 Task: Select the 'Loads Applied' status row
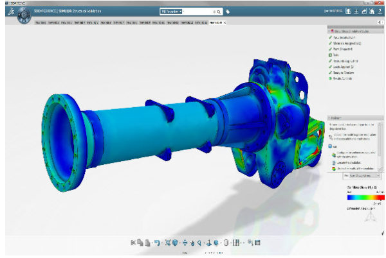click(342, 67)
